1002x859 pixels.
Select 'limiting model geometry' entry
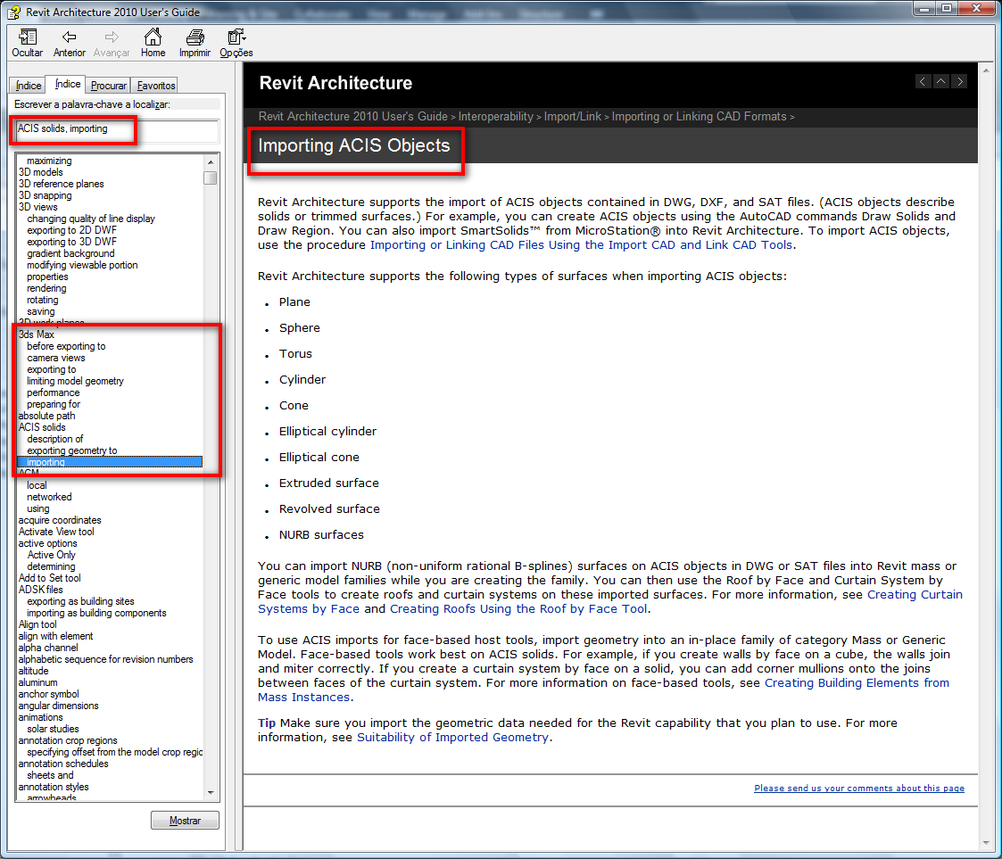point(75,381)
